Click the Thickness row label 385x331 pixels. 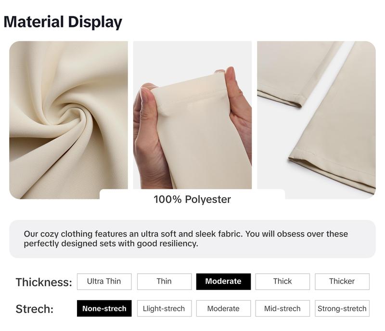[44, 282]
